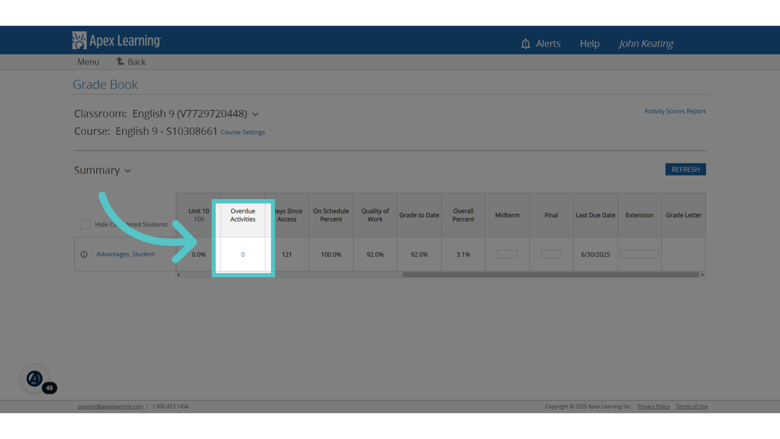Open the Menu item
The height and width of the screenshot is (439, 780).
point(88,62)
